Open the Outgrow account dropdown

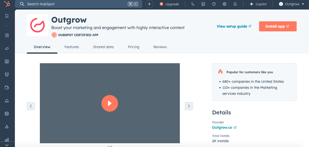tap(292, 4)
